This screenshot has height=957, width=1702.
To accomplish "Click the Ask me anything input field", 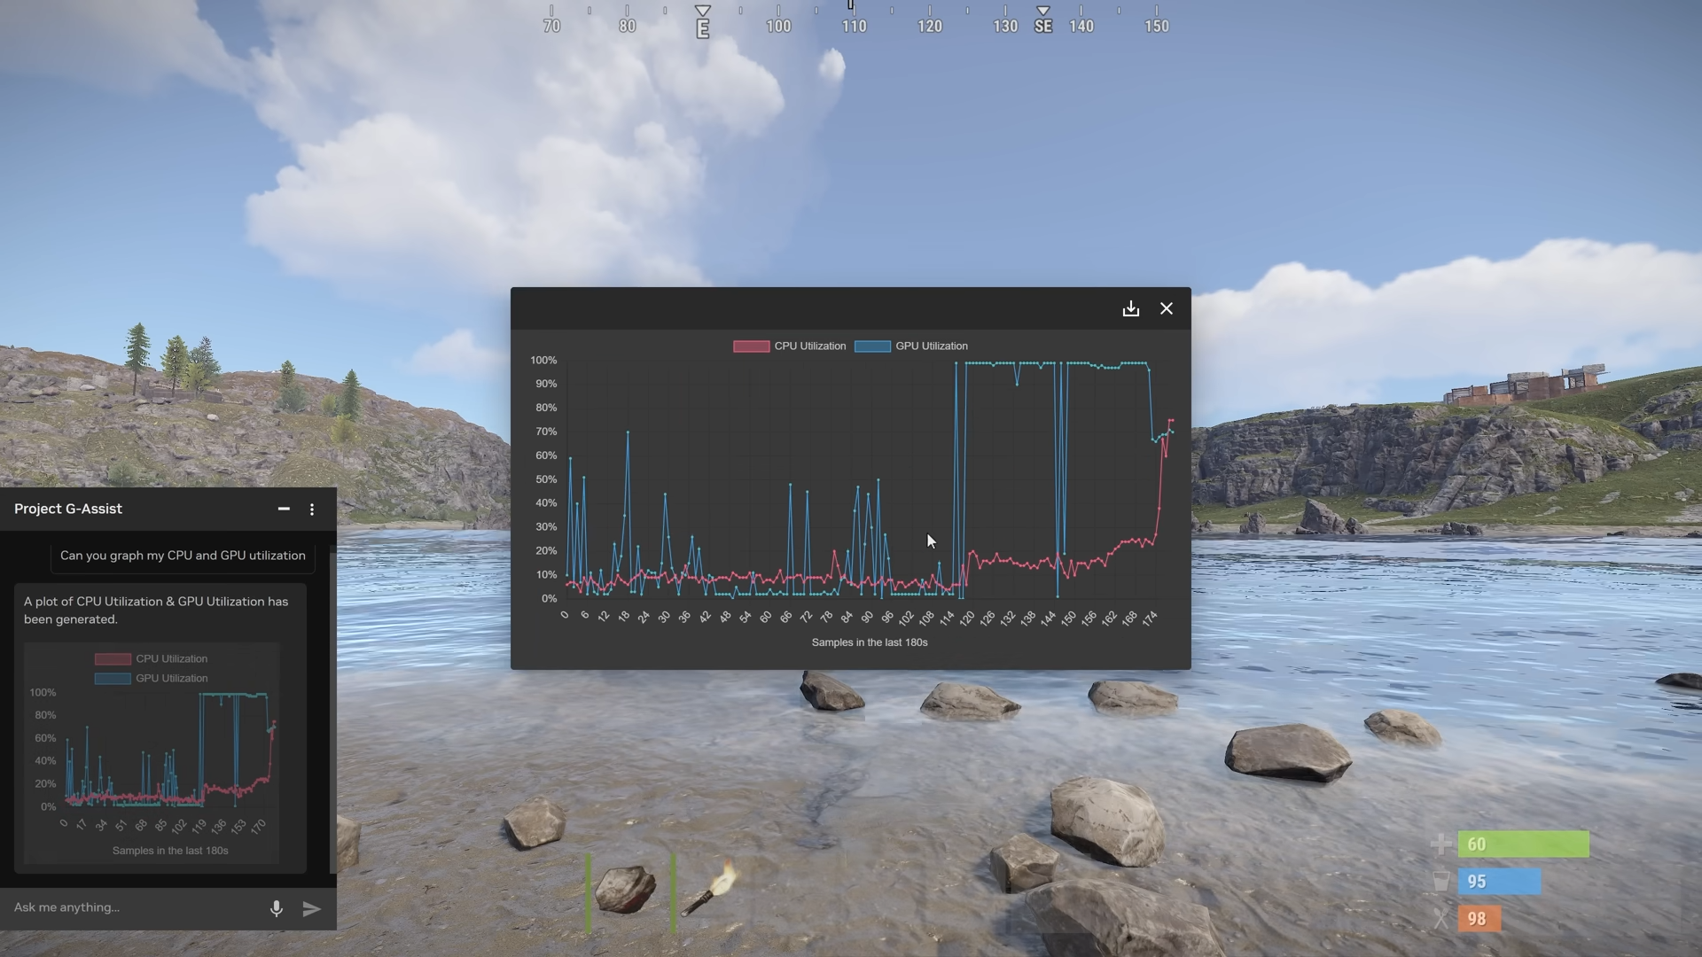I will pos(124,907).
